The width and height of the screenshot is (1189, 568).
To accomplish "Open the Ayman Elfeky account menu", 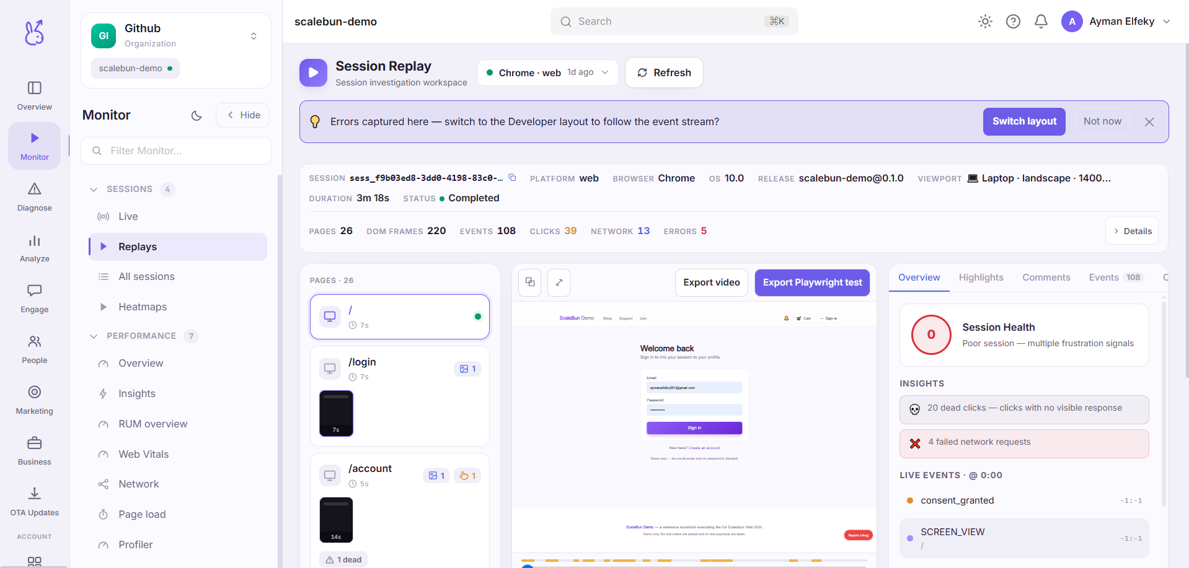I will click(x=1116, y=22).
